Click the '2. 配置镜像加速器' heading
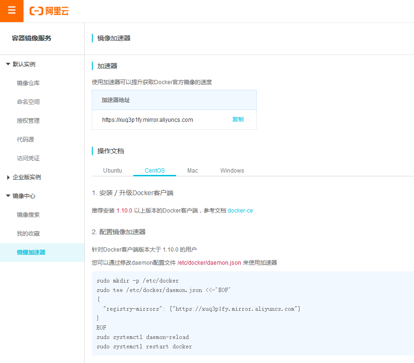 119,232
